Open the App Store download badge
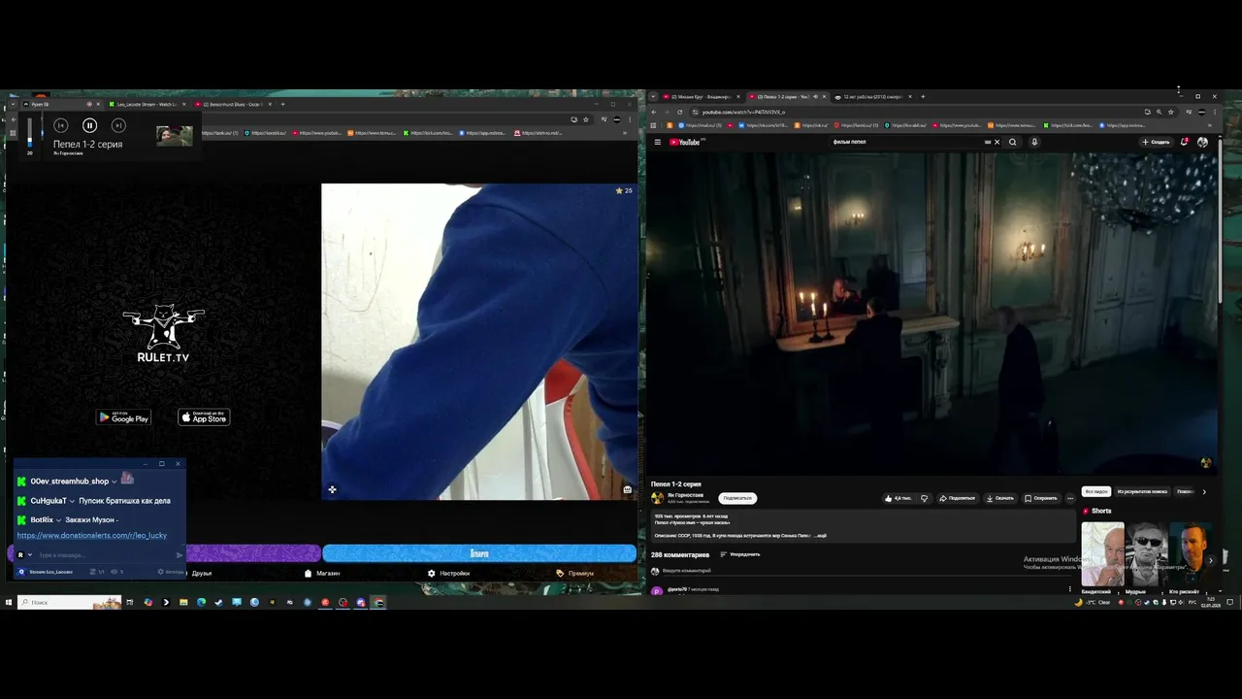The image size is (1242, 699). click(204, 417)
